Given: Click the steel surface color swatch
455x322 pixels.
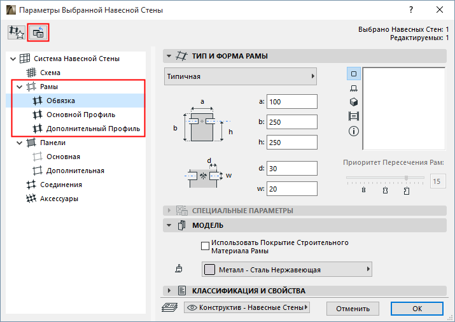Looking at the screenshot, I should point(209,269).
